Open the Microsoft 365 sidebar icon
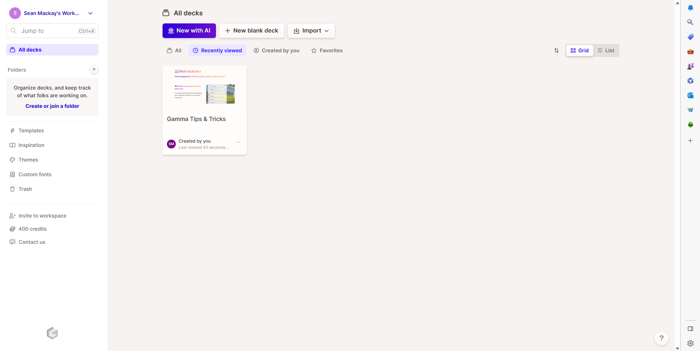Viewport: 700px width, 351px height. [x=690, y=81]
